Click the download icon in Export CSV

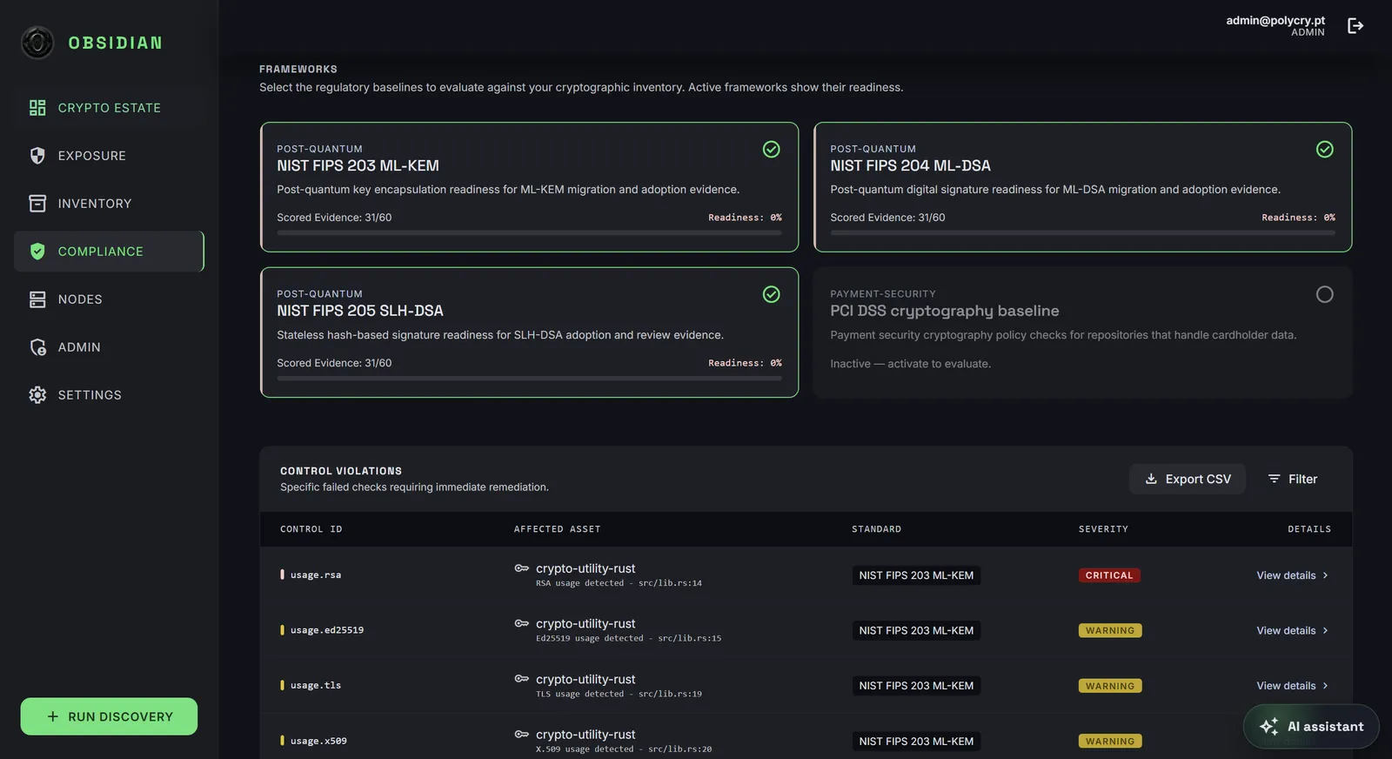click(x=1151, y=479)
